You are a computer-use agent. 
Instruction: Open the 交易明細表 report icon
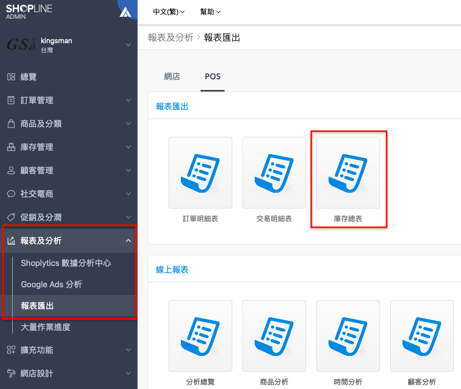pyautogui.click(x=274, y=172)
